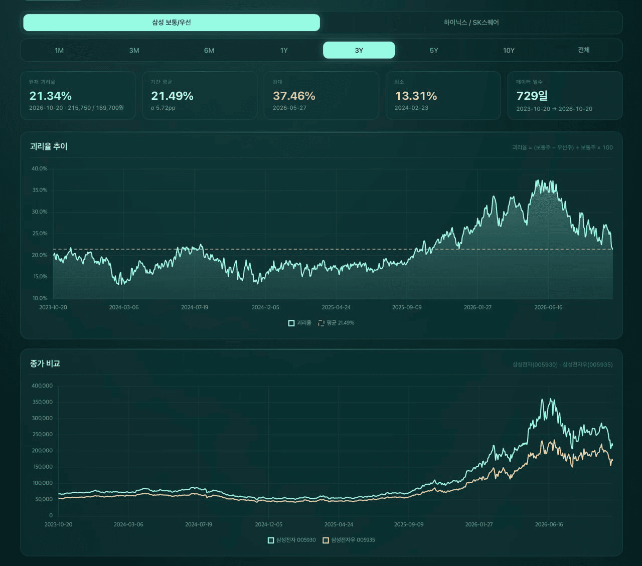Click the 괴리율 추이 chart title

click(x=49, y=146)
